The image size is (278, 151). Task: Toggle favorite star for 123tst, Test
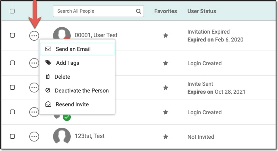tap(166, 136)
